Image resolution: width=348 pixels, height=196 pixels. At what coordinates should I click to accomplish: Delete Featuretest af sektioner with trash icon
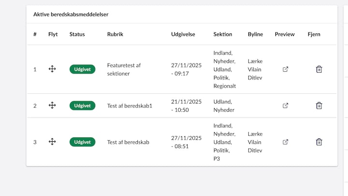point(319,69)
